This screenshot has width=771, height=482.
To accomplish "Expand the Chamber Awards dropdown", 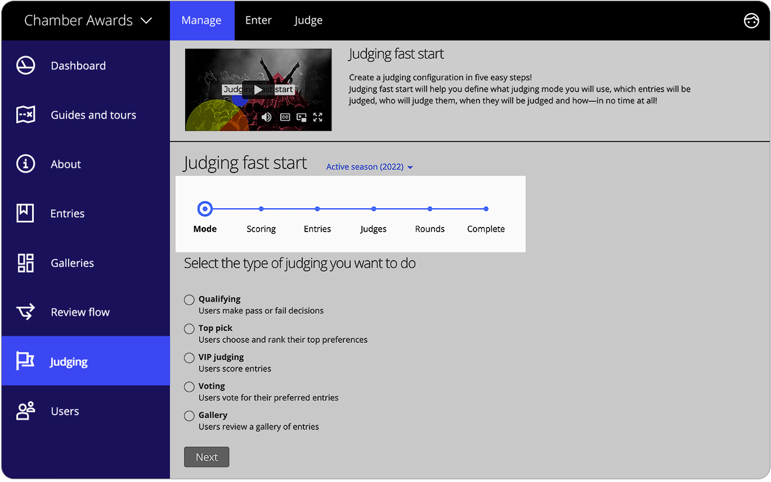I will [x=146, y=20].
